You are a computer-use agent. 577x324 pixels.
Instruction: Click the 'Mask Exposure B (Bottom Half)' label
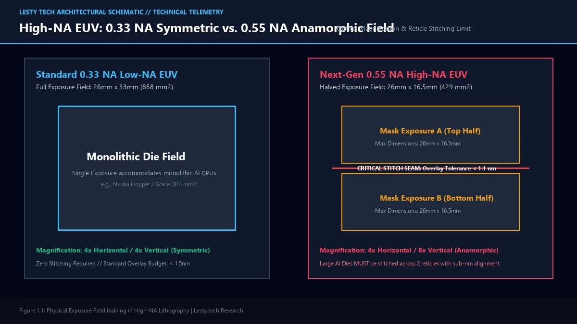[437, 198]
